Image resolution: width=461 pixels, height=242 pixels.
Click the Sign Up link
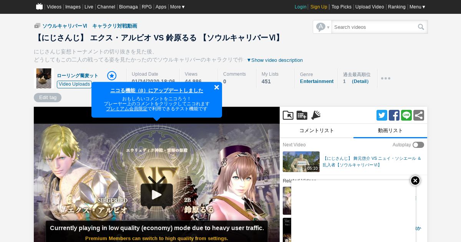(x=319, y=7)
